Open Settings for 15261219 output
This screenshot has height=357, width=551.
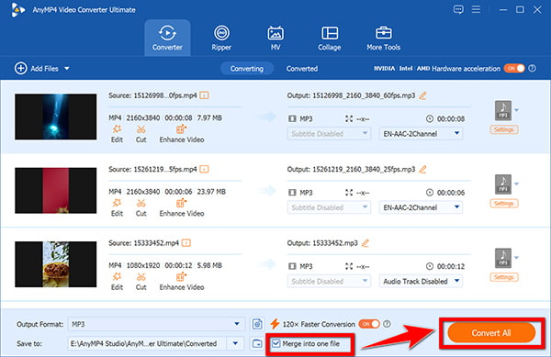coord(504,203)
